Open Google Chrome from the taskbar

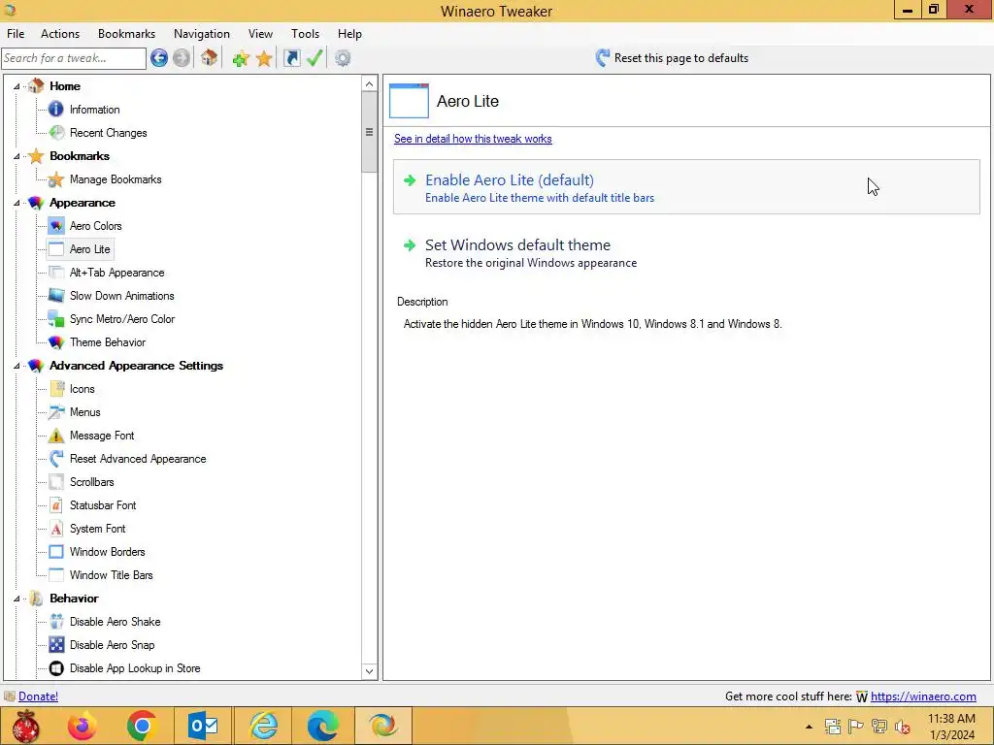pos(142,726)
